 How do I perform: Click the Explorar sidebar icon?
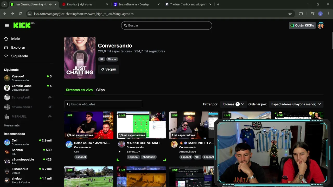coord(6,48)
